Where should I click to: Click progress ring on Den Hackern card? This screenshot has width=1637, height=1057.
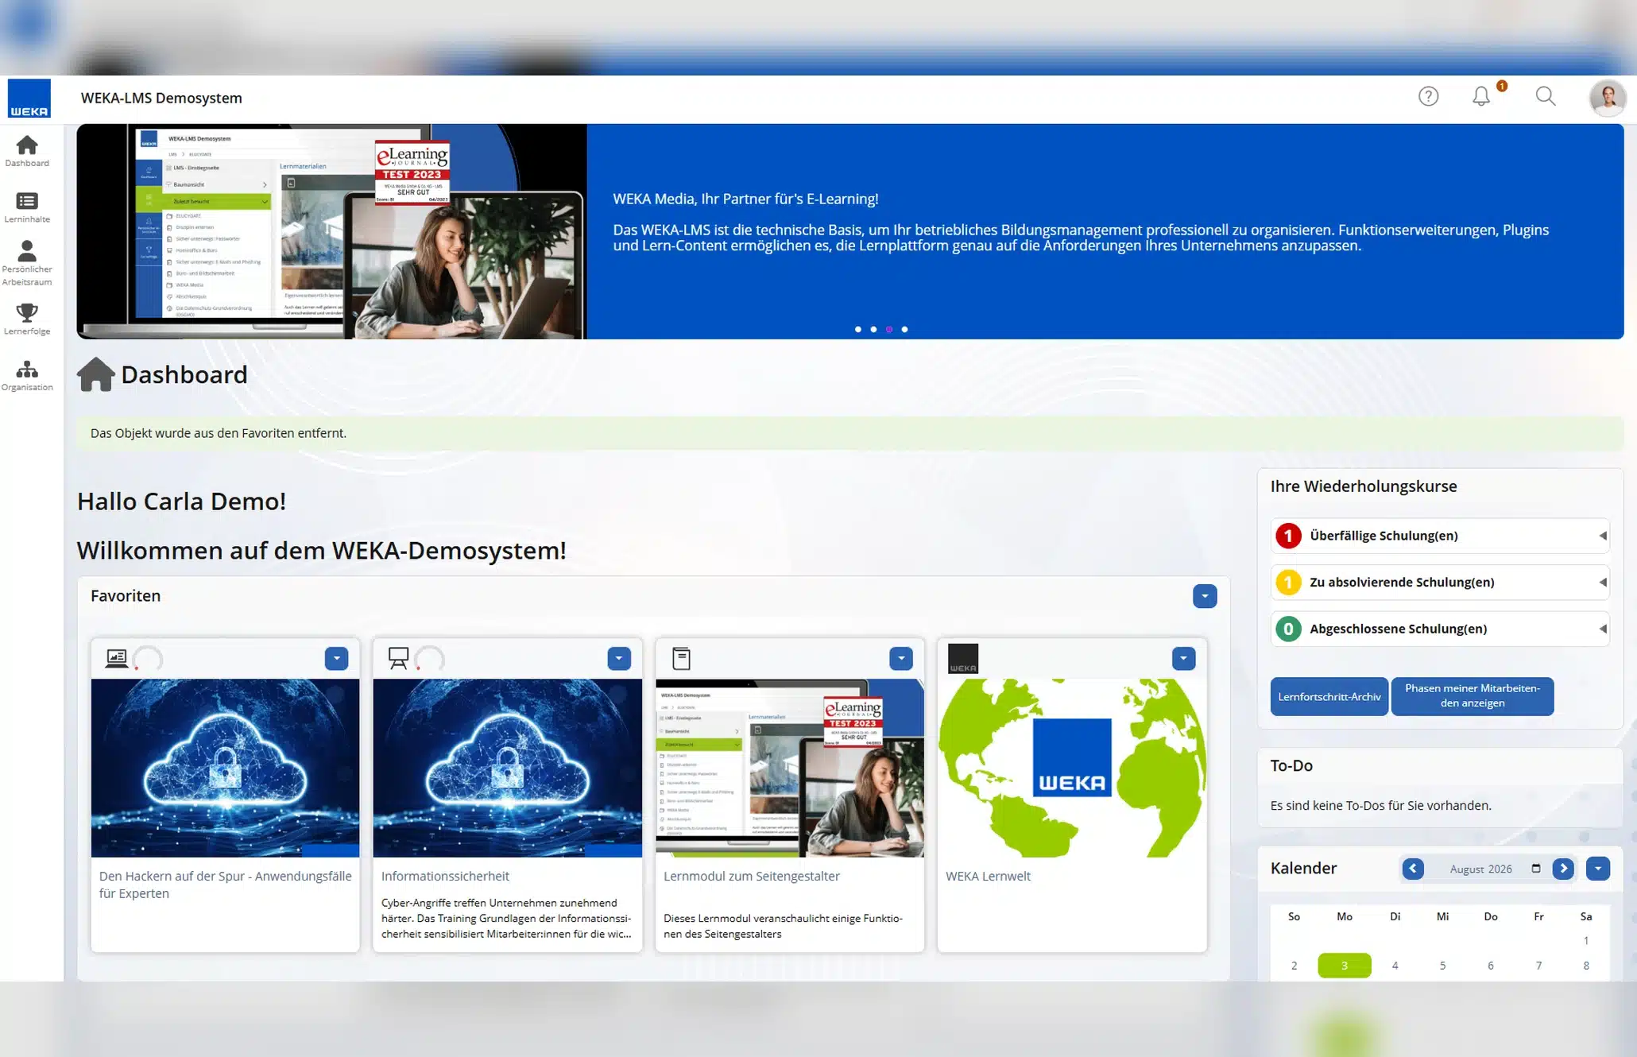[x=148, y=659]
